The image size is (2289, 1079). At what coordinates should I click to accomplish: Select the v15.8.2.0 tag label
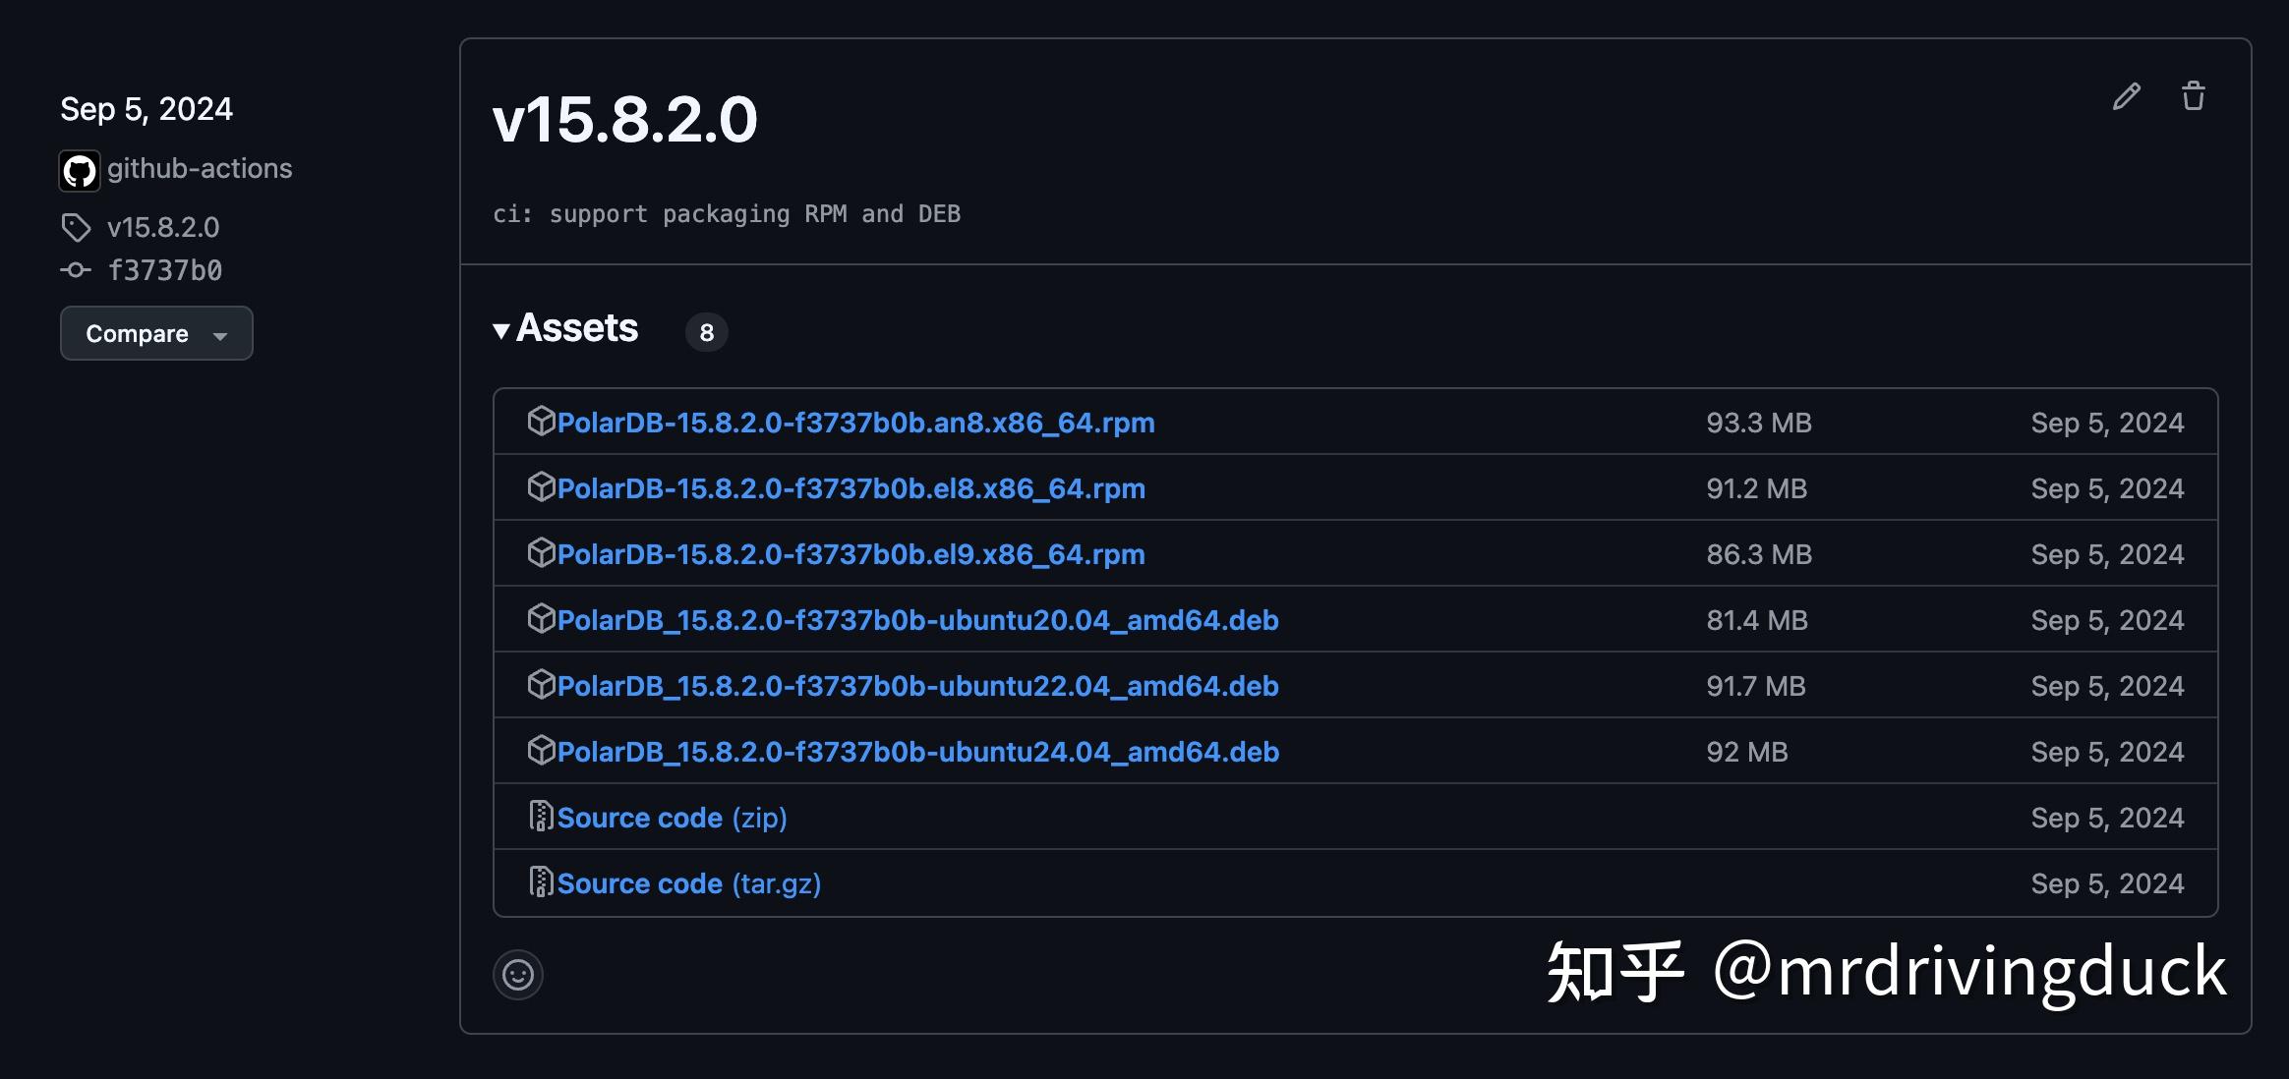click(x=163, y=227)
